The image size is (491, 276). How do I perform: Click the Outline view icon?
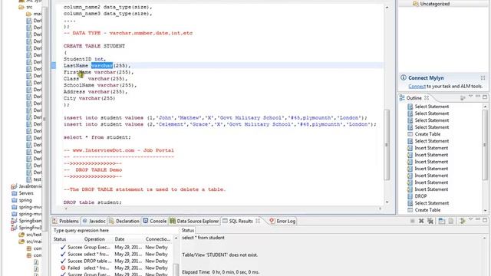[x=402, y=98]
